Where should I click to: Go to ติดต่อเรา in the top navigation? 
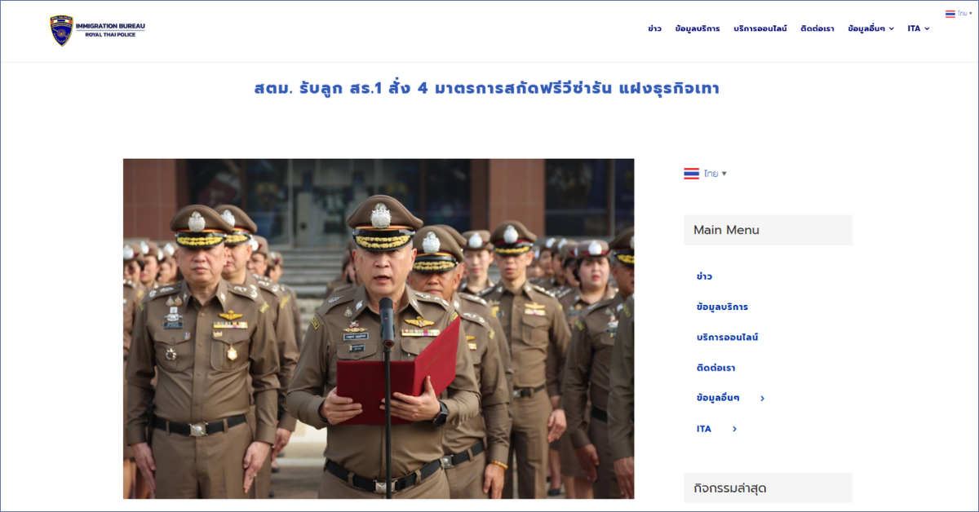[817, 29]
